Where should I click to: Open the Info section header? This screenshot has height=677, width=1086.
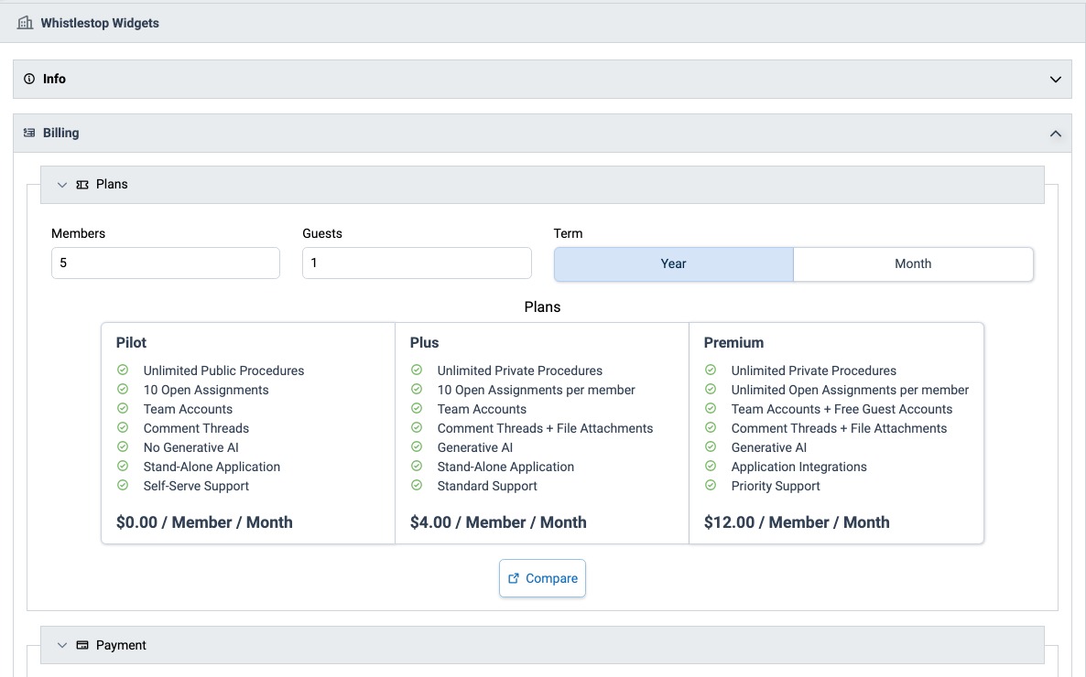[542, 79]
